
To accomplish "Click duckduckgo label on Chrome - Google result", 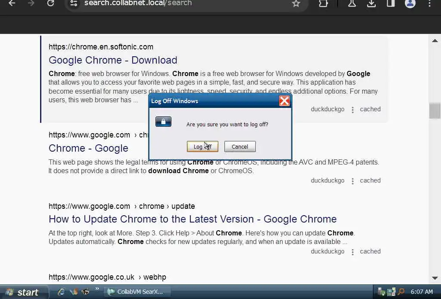I will click(327, 180).
